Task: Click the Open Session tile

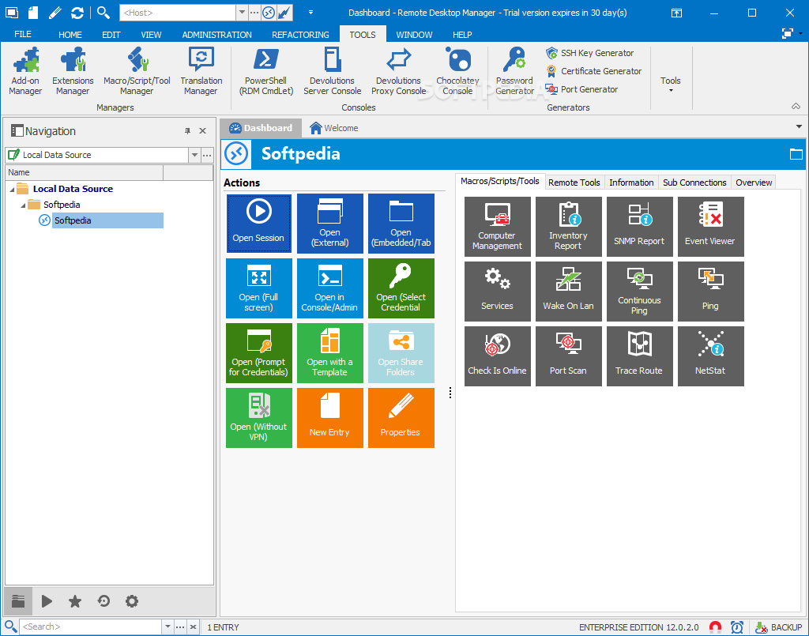Action: tap(258, 224)
